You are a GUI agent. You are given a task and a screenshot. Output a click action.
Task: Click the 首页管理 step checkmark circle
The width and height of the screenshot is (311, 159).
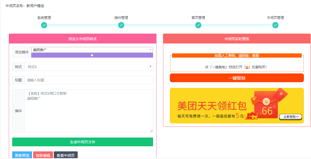198,25
